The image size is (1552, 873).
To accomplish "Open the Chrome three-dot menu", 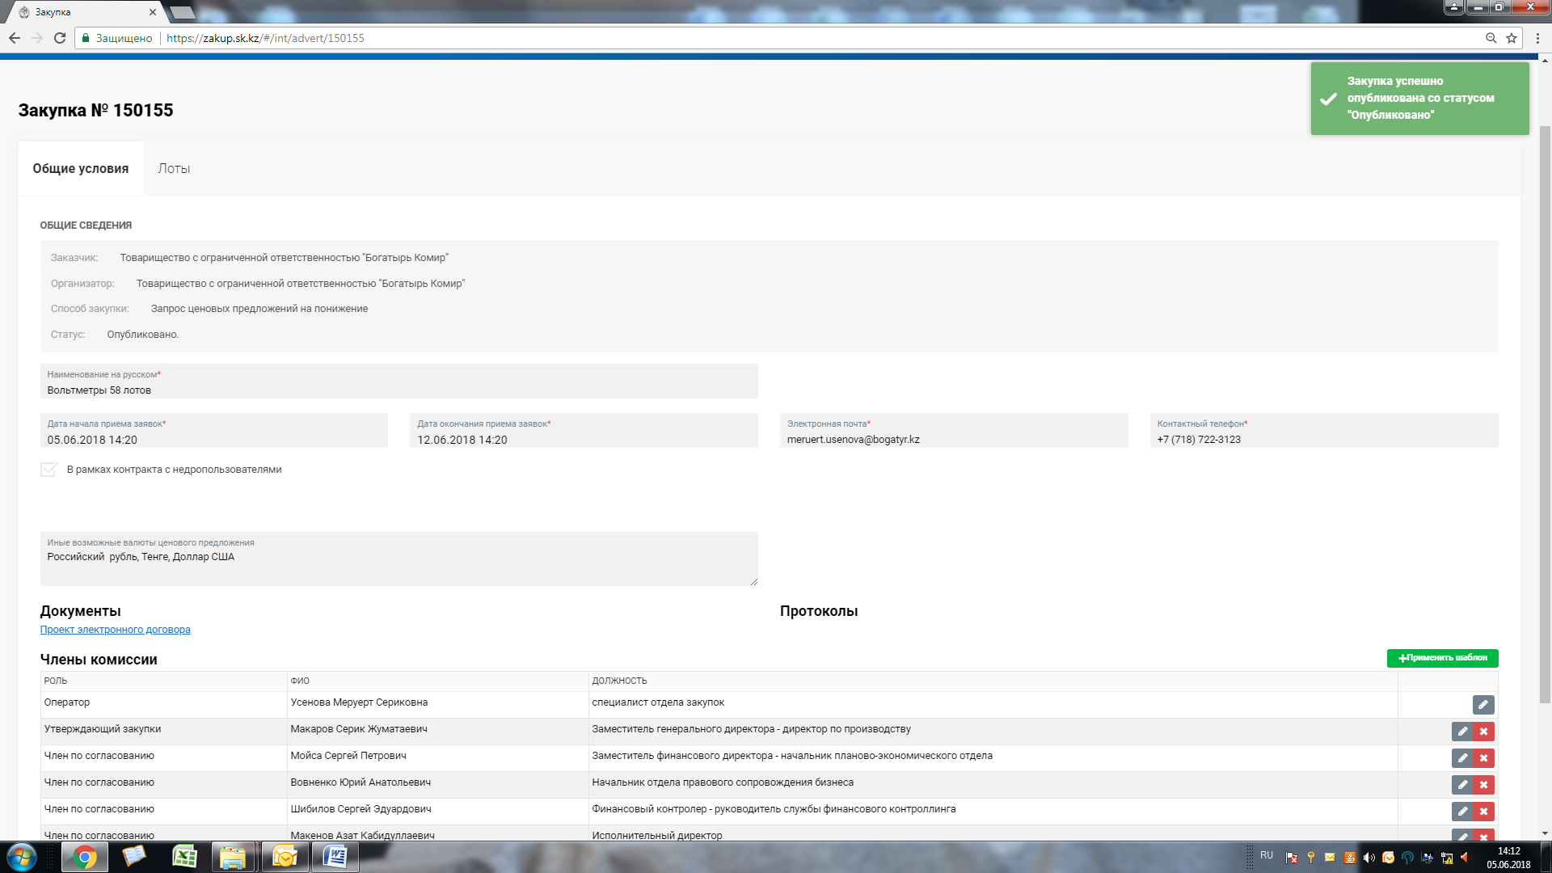I will click(1537, 38).
